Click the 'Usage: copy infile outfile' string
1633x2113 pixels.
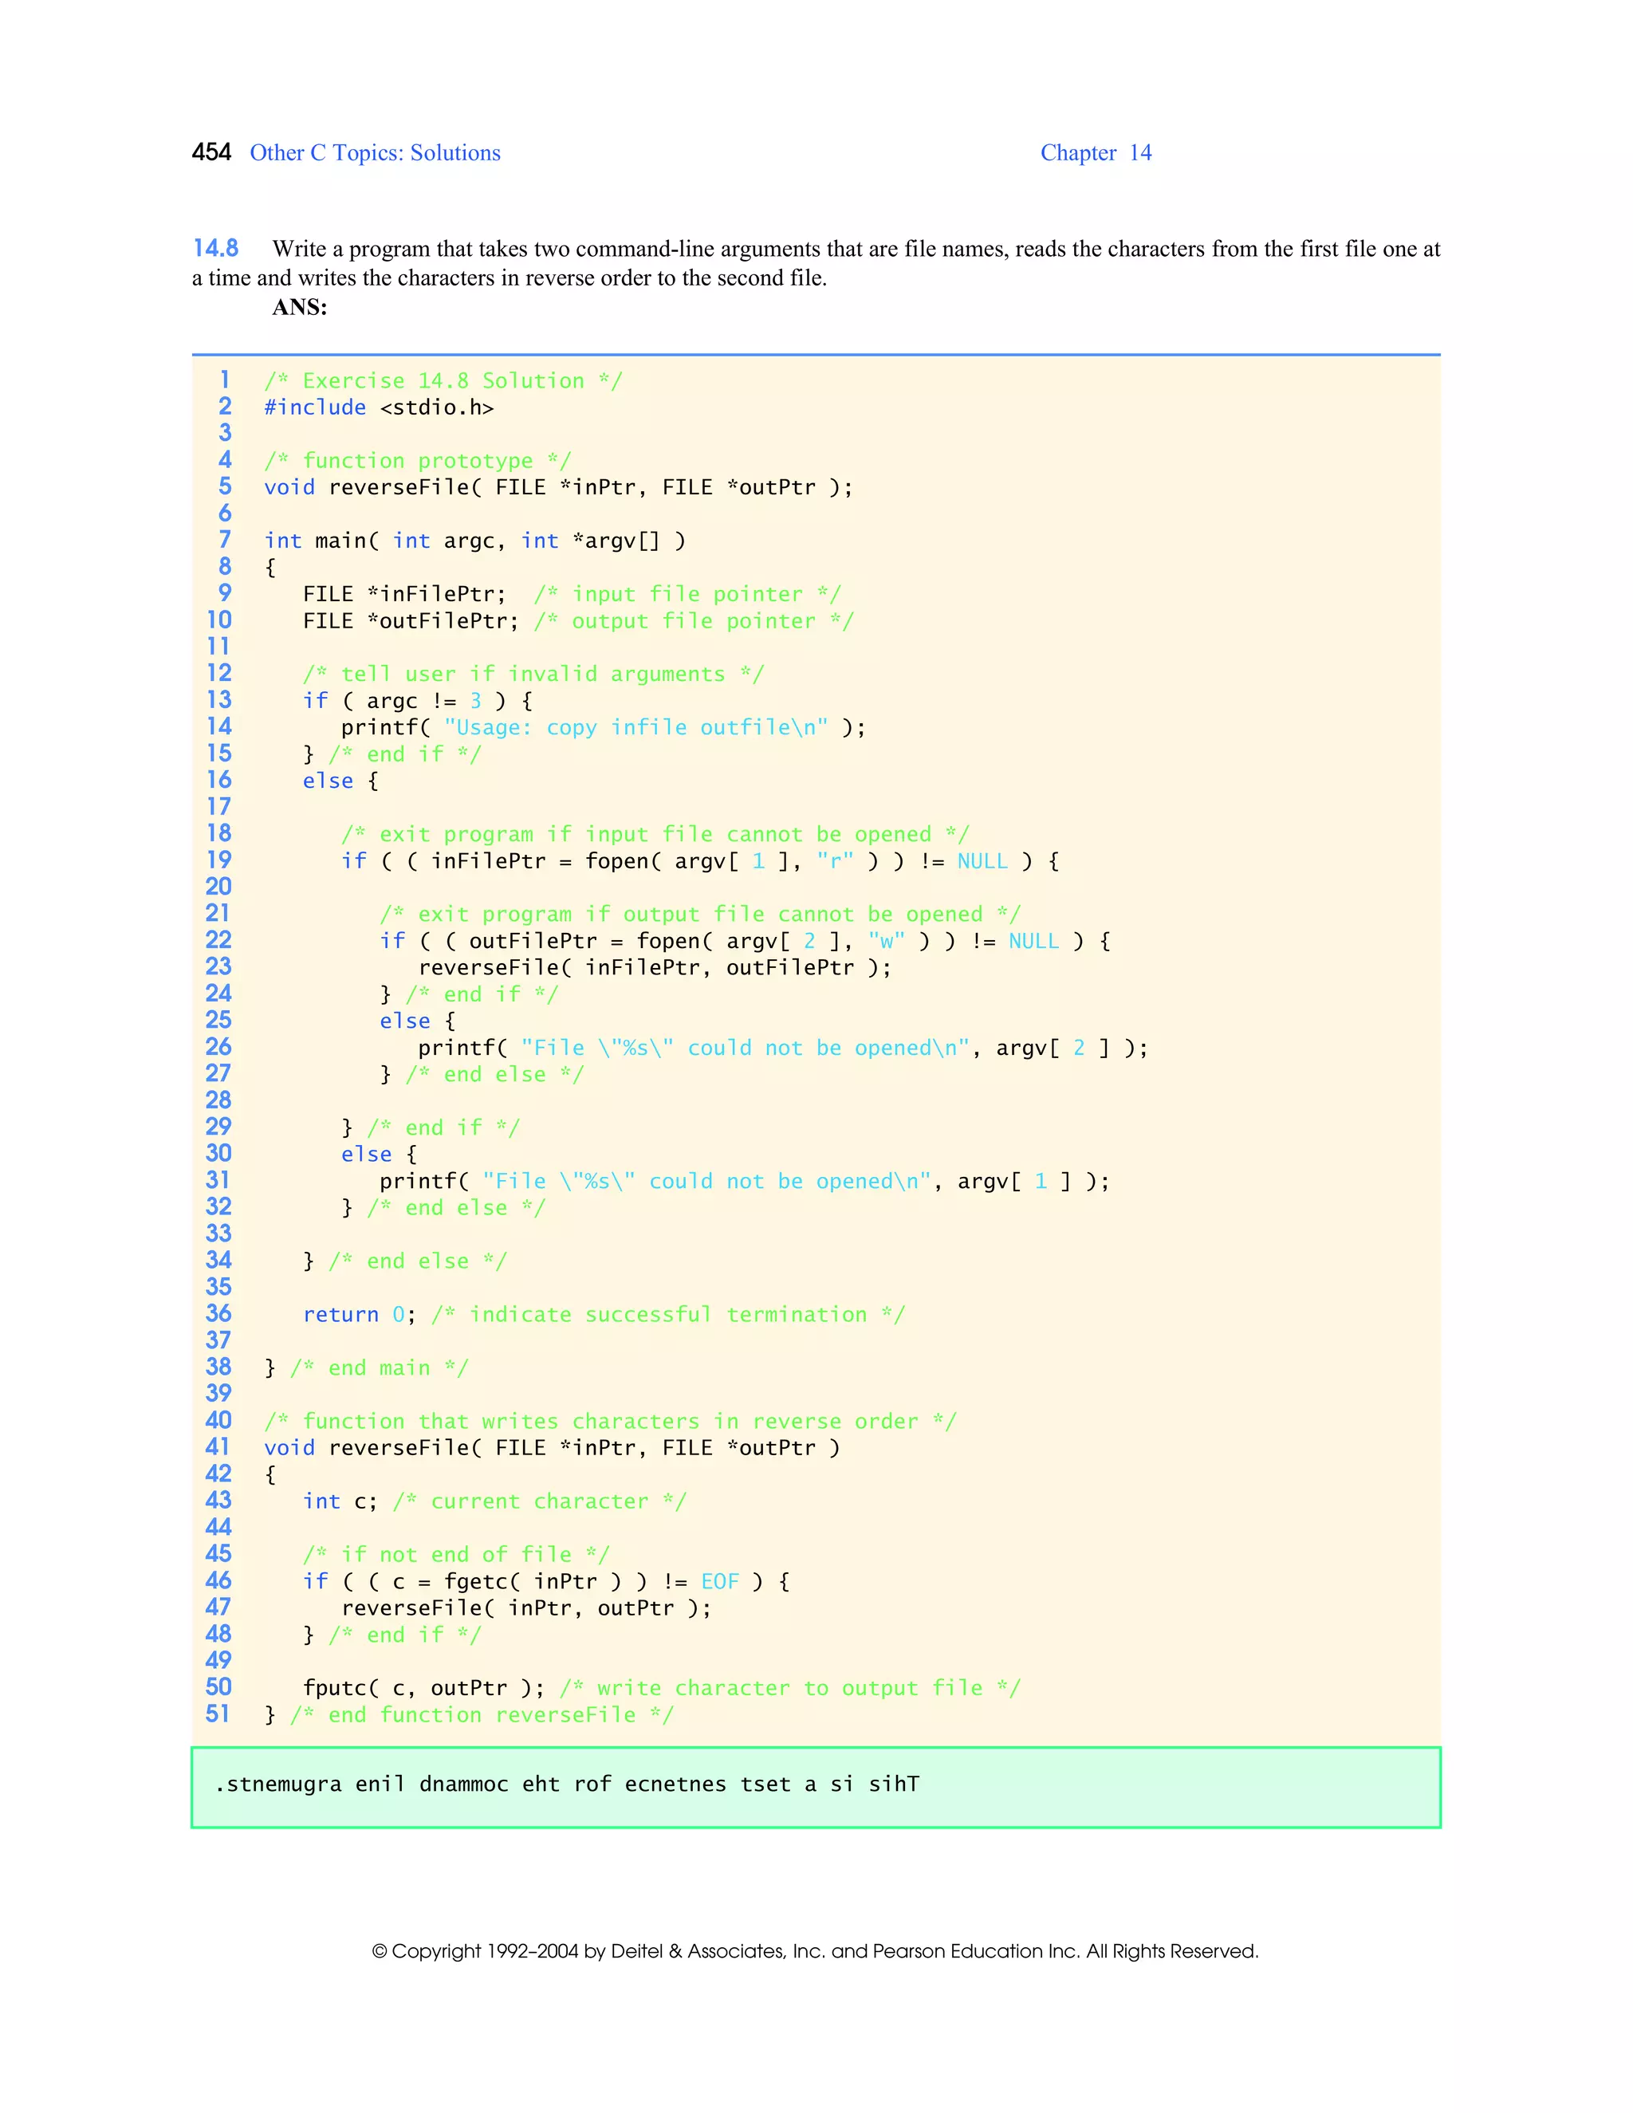[x=636, y=727]
